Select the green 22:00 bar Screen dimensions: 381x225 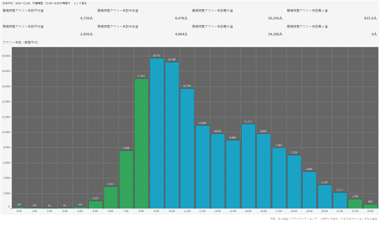pyautogui.click(x=355, y=204)
